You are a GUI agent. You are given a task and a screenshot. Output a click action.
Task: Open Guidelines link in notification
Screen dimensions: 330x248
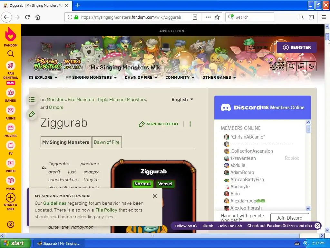pos(55,203)
